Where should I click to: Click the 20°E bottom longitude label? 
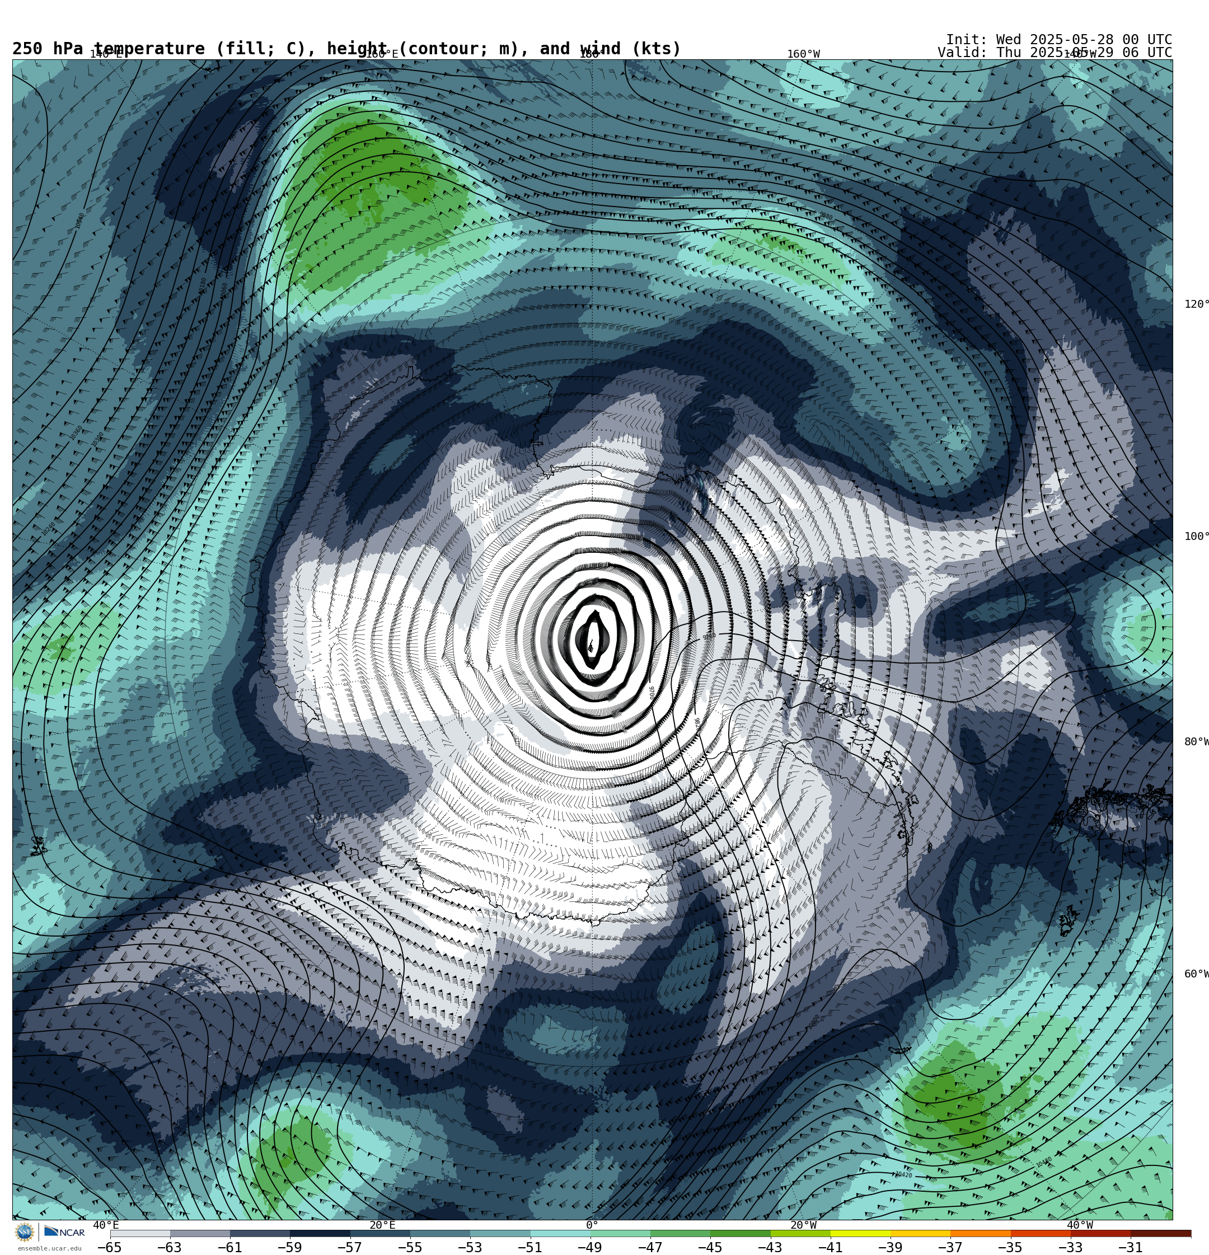click(382, 1225)
